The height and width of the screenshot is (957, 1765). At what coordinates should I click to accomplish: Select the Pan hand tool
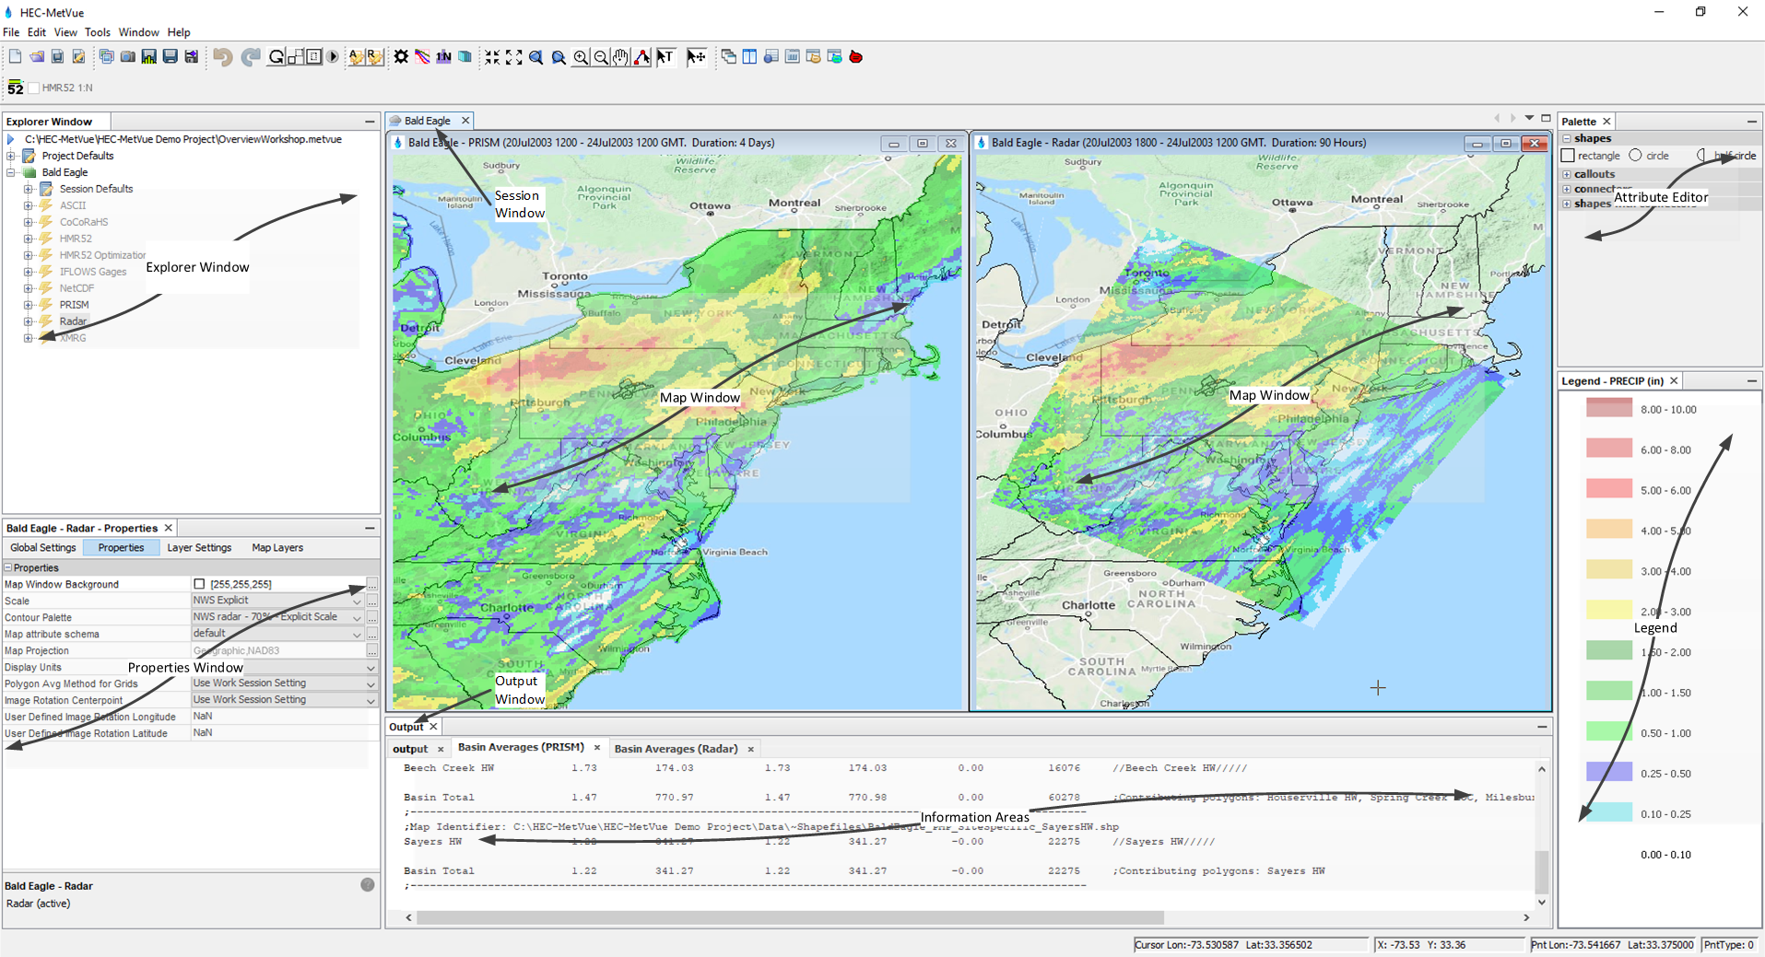(621, 57)
